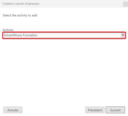The height and width of the screenshot is (116, 128).
Task: Proceed to next step via Suivant
Action: point(115,110)
